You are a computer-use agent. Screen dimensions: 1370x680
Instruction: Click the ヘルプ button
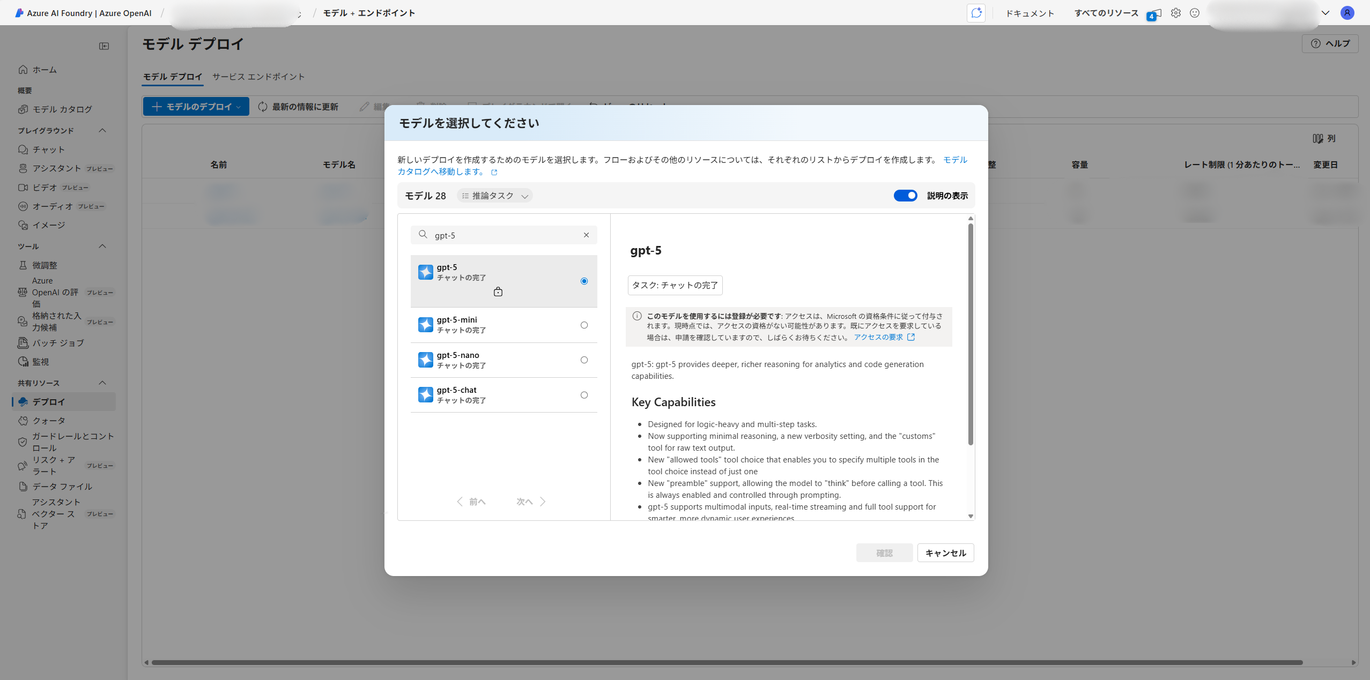(1330, 43)
